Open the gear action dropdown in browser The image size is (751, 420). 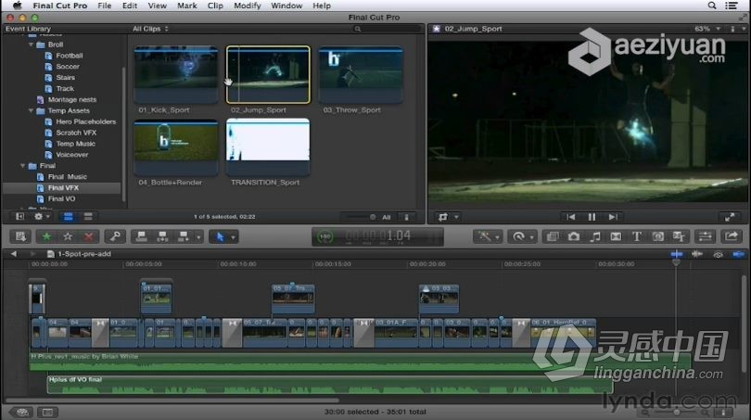tap(41, 216)
